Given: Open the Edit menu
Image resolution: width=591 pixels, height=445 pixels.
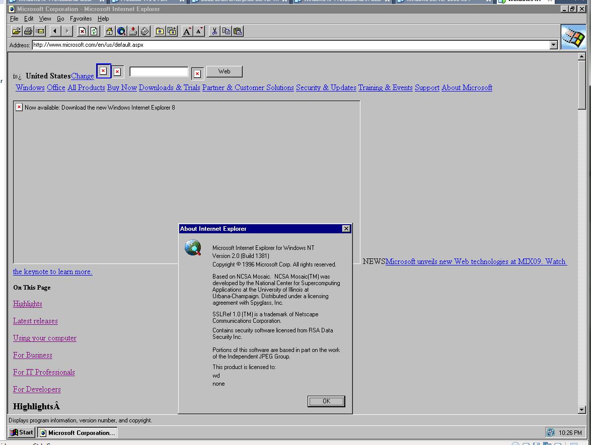Looking at the screenshot, I should 29,19.
